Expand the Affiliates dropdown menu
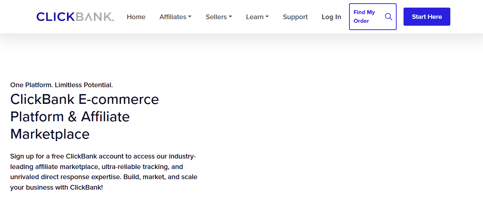 pyautogui.click(x=176, y=17)
